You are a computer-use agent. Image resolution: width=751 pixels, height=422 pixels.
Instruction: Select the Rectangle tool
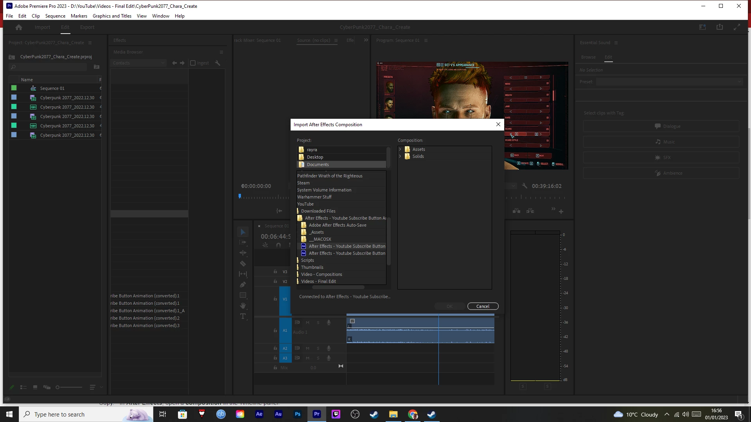coord(243,295)
